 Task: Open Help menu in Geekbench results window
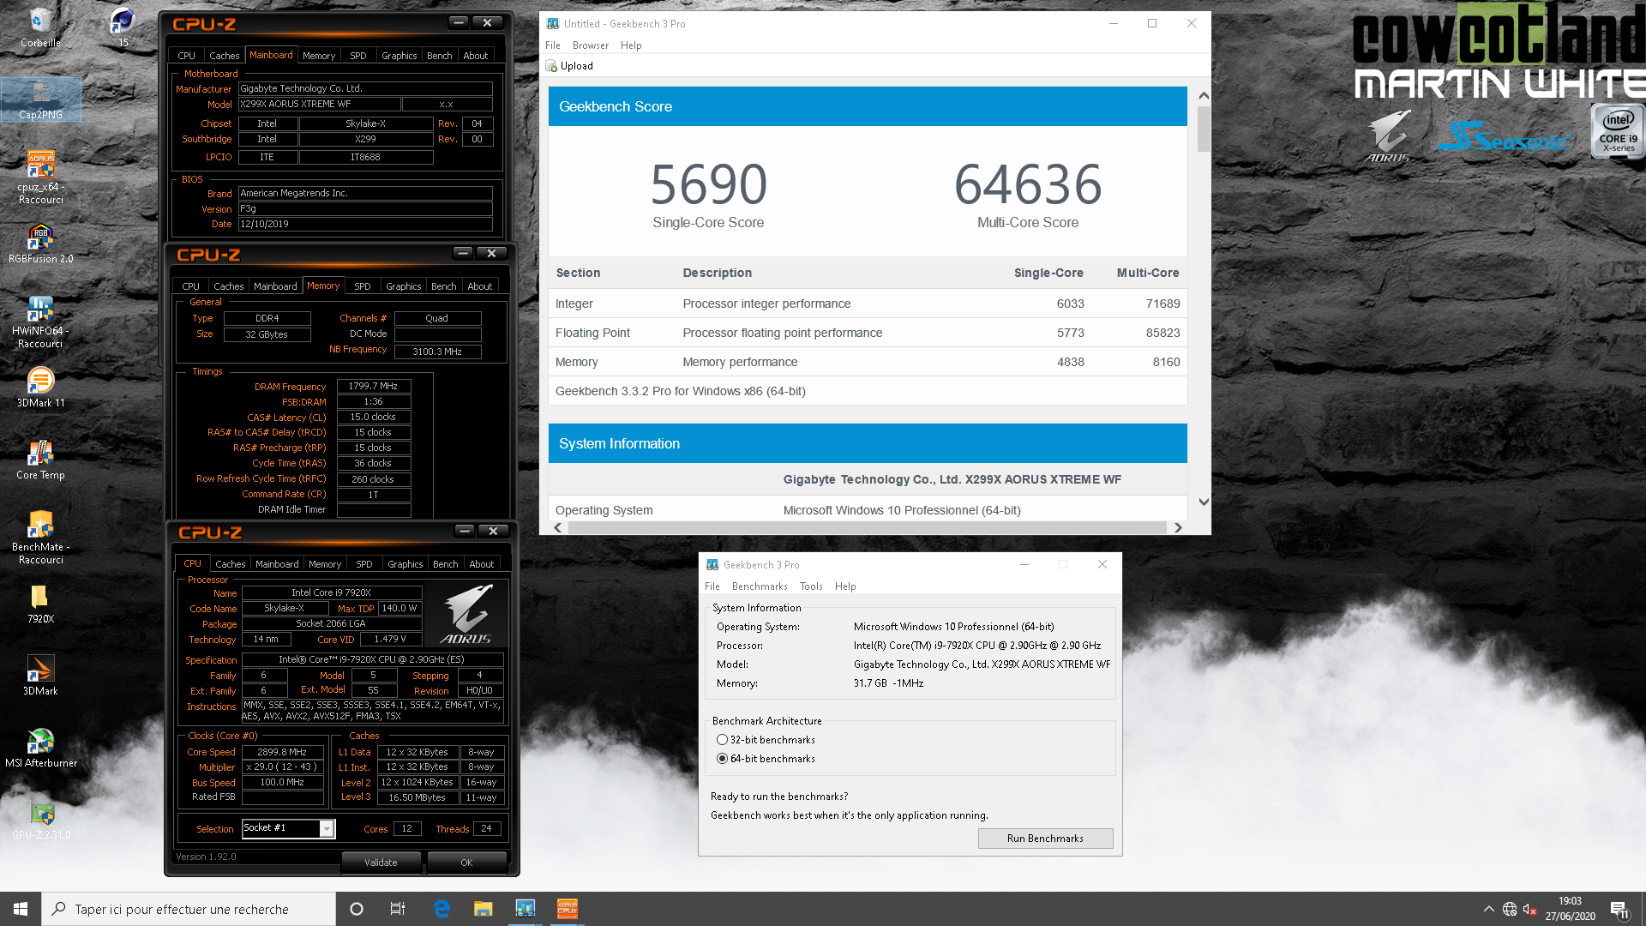pos(631,45)
